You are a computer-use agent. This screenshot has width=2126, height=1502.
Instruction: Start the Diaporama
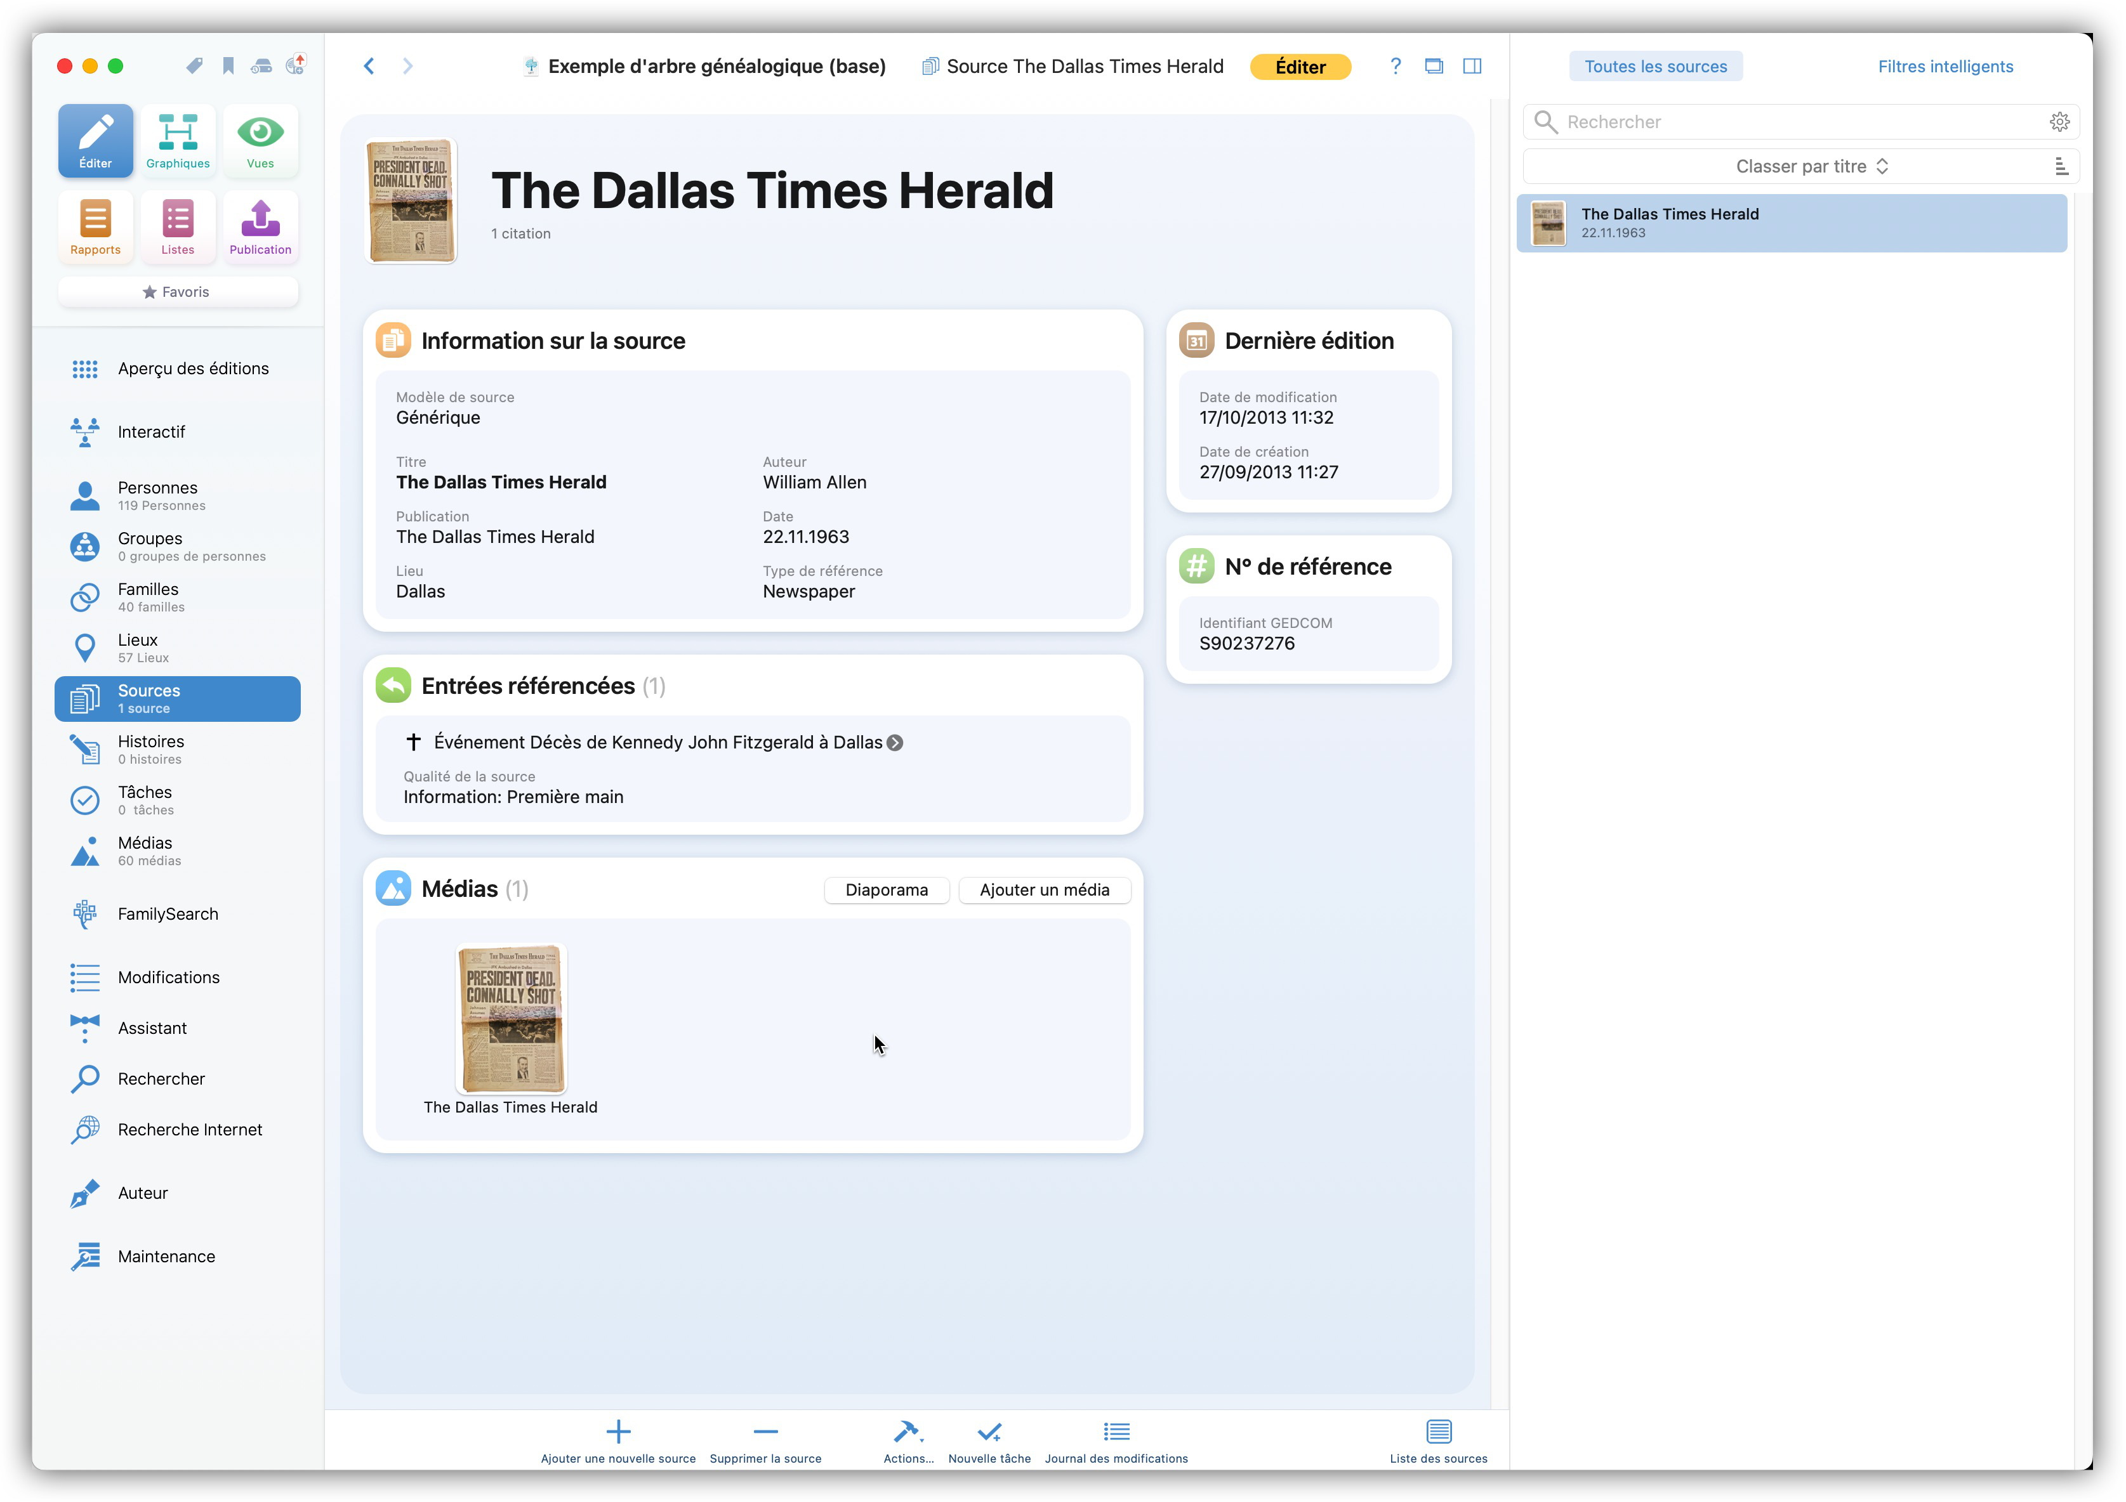click(886, 889)
